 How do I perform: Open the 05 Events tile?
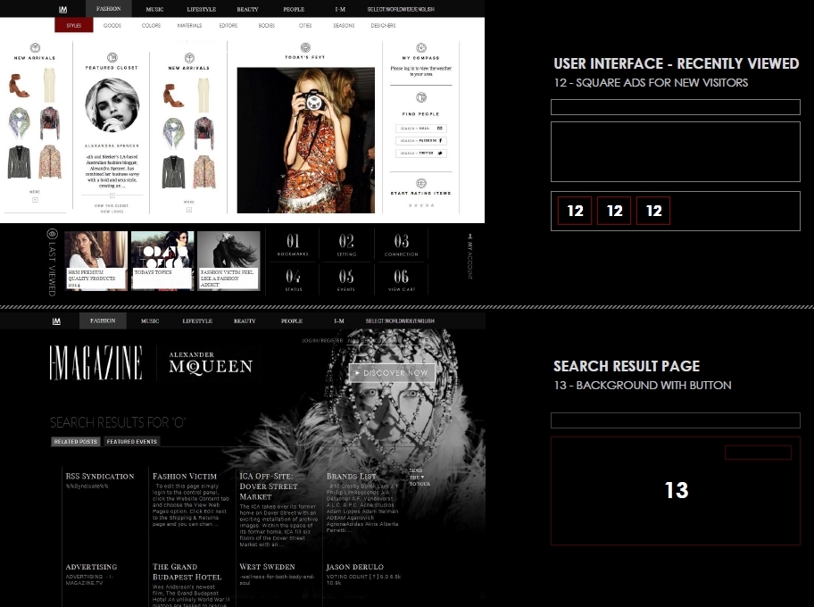(x=346, y=279)
